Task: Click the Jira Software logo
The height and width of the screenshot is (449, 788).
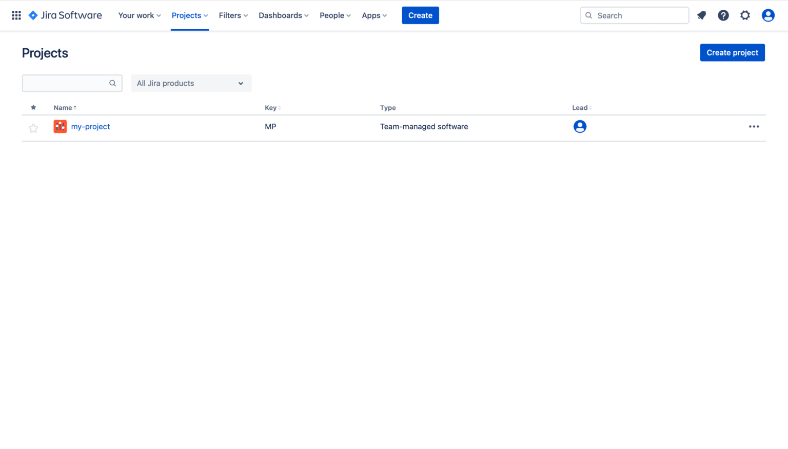Action: (65, 15)
